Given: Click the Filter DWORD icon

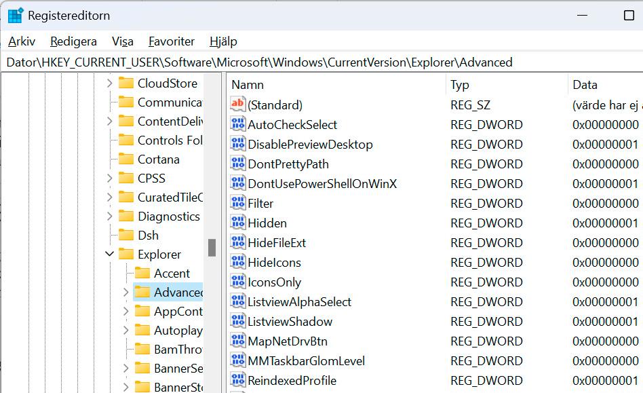Looking at the screenshot, I should click(238, 203).
